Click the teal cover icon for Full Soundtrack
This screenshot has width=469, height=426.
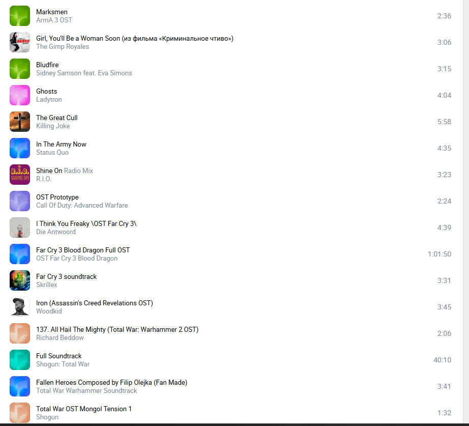pos(20,360)
